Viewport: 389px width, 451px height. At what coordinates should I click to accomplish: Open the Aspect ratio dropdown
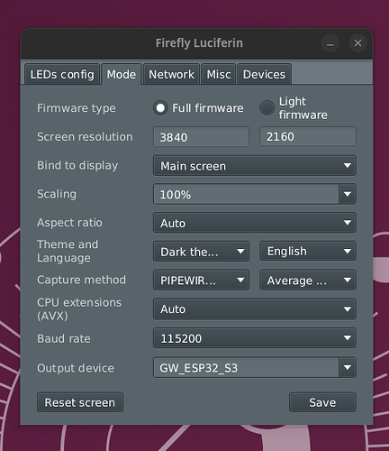255,223
